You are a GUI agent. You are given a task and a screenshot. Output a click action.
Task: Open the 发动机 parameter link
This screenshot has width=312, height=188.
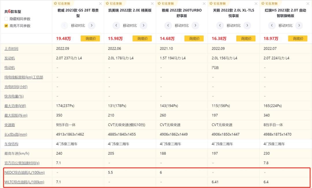tap(10, 58)
